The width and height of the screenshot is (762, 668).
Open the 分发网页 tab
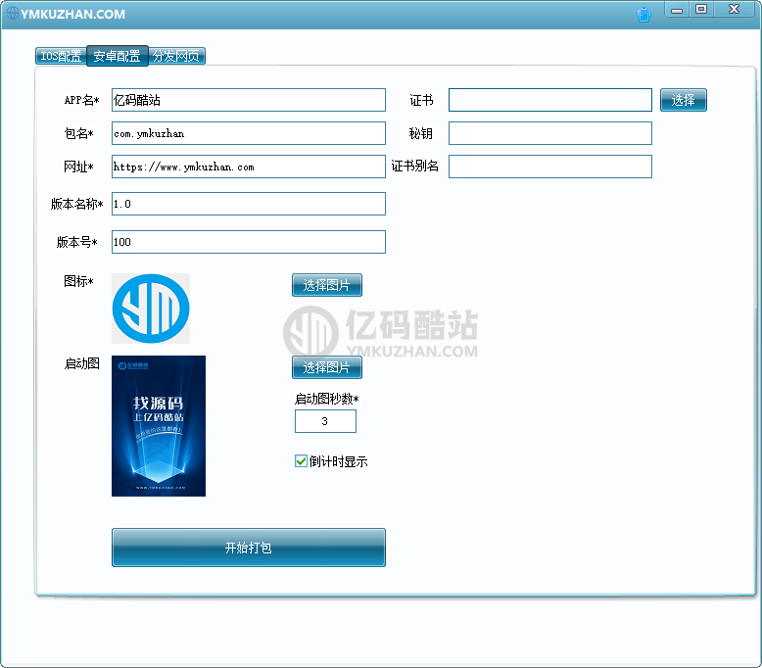point(176,56)
